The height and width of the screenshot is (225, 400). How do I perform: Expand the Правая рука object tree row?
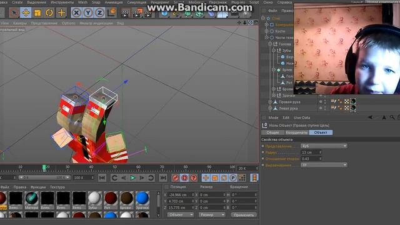coord(270,102)
